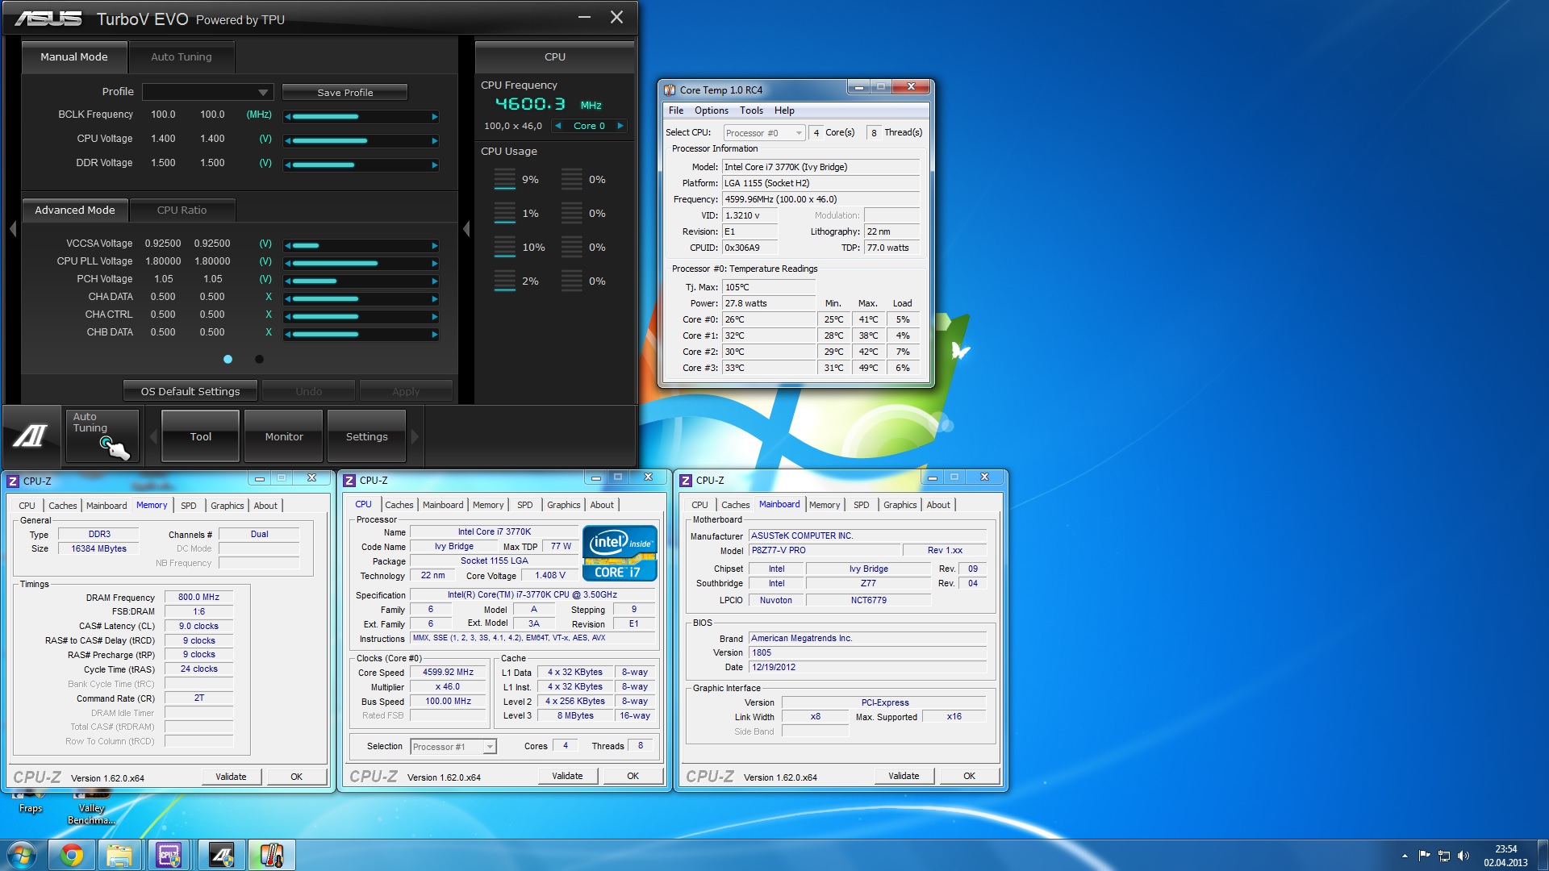Open SPD tab in Memory CPU-Z window
Screen dimensions: 1549x871
(188, 506)
